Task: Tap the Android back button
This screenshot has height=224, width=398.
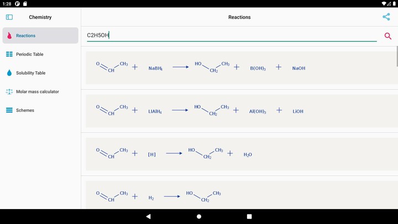Action: [x=149, y=216]
